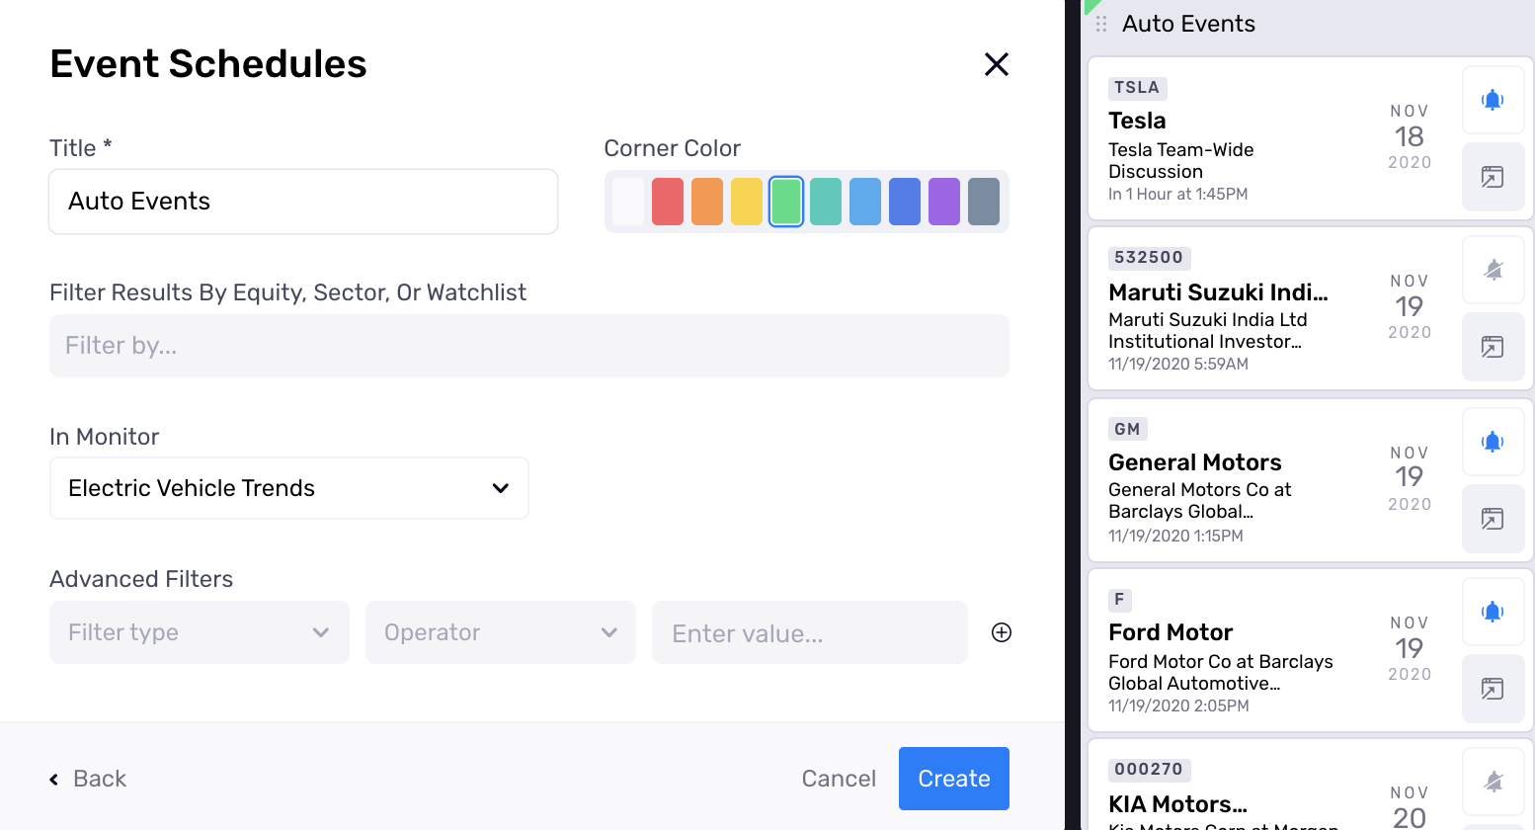The width and height of the screenshot is (1535, 830).
Task: Open the KIA Motors… event title
Action: click(1177, 804)
